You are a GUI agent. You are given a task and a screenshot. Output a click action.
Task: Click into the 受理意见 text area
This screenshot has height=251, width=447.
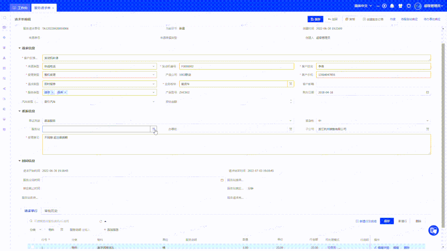click(236, 144)
